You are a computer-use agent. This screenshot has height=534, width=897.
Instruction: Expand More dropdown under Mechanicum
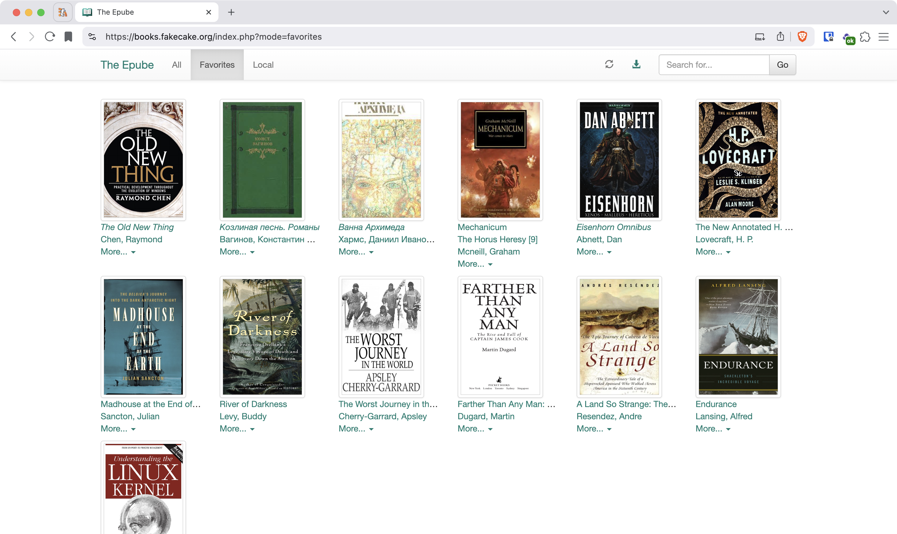point(474,264)
